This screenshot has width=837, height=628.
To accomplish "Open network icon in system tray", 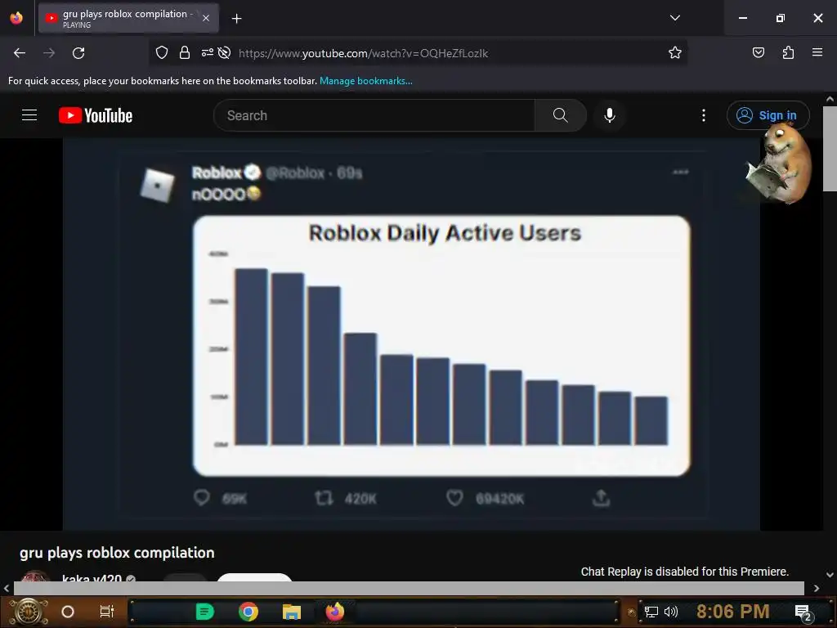I will pos(651,612).
